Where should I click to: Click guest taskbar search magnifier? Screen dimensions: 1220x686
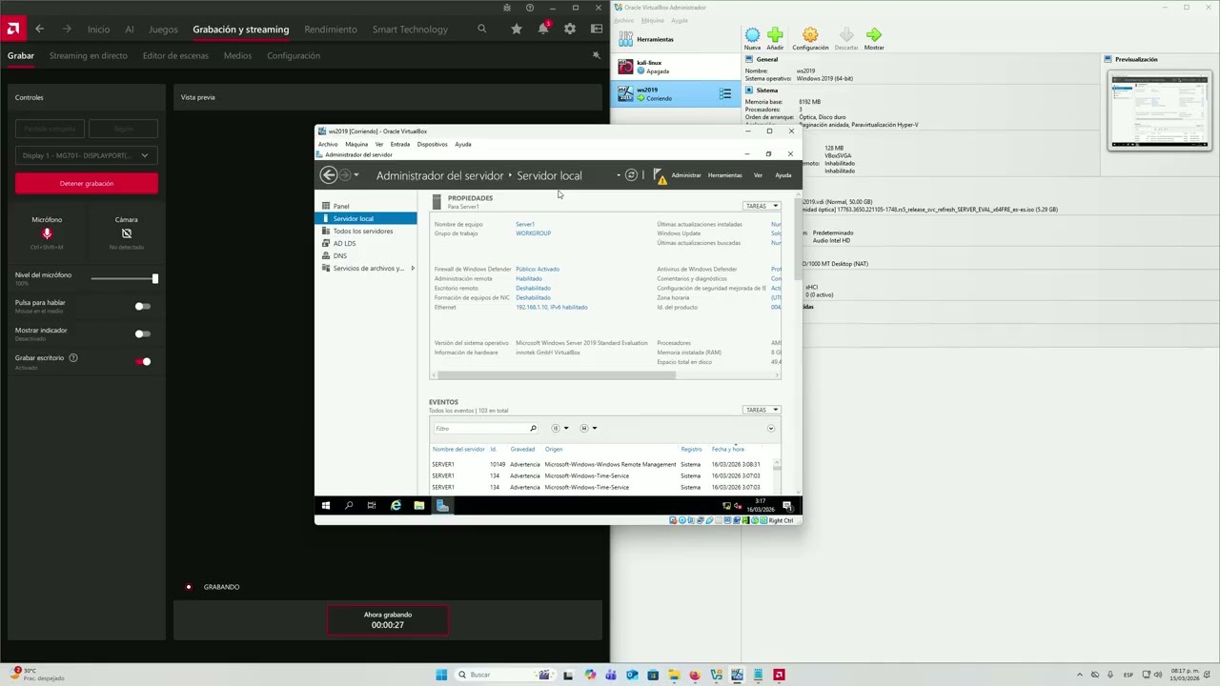point(349,506)
